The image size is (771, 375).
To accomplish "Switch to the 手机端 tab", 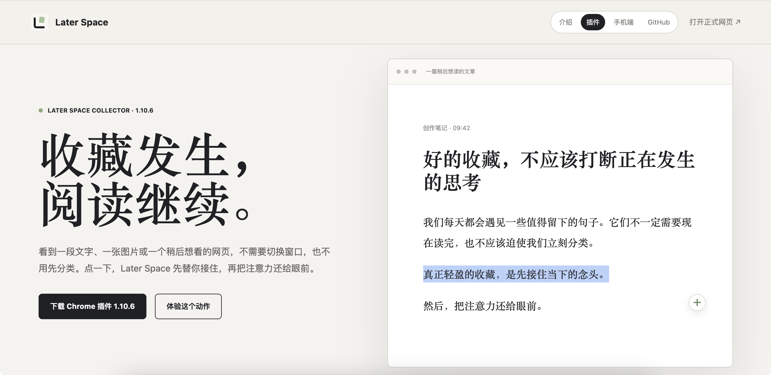I will [x=623, y=22].
